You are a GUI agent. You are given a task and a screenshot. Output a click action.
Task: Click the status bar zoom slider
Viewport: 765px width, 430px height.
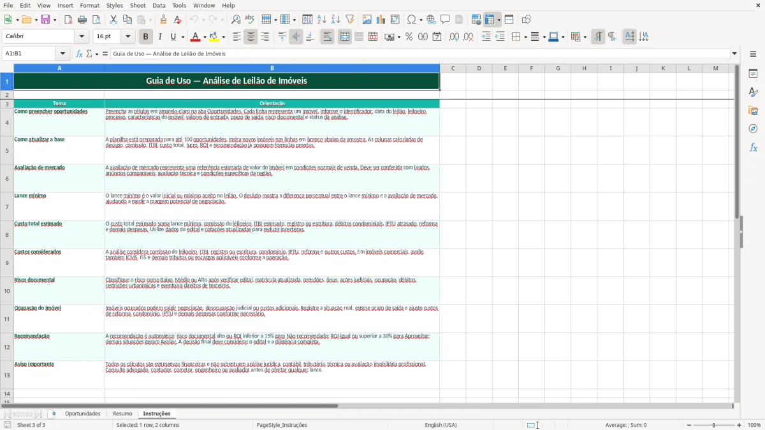[x=713, y=425]
